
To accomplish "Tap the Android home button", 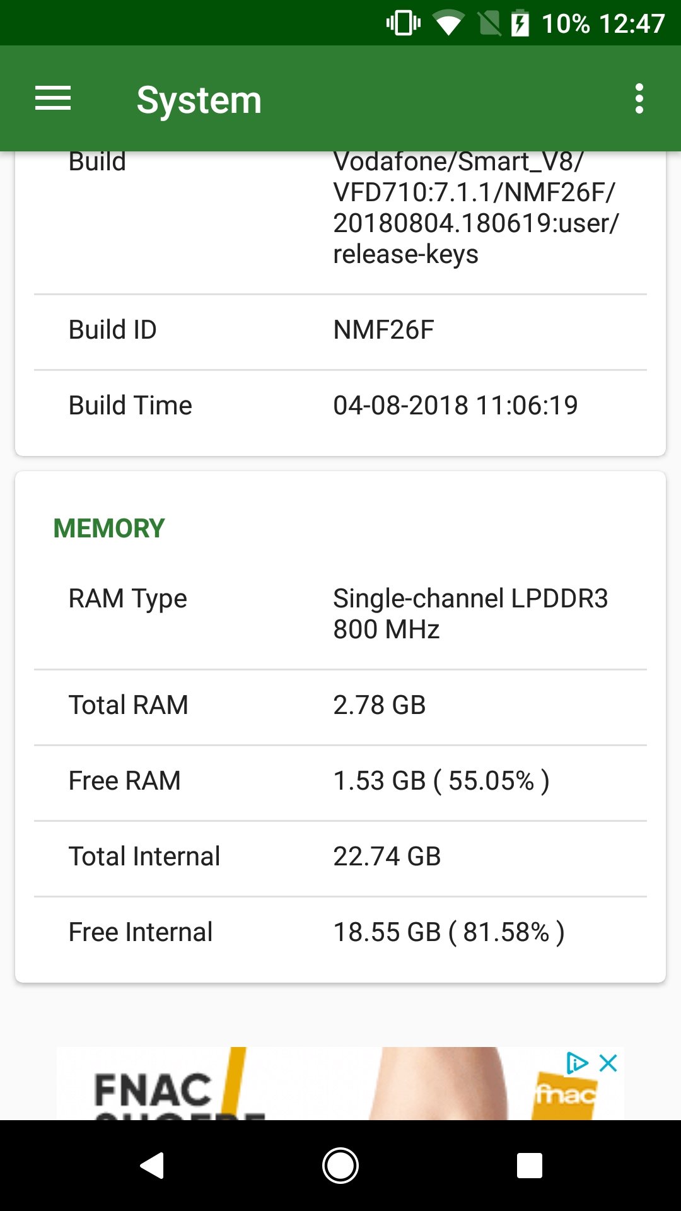I will click(x=340, y=1166).
